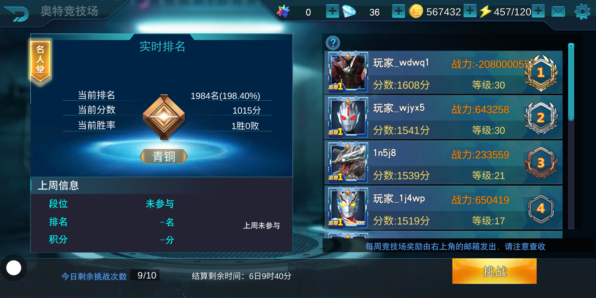
Task: Tap the back arrow icon
Action: pos(17,13)
